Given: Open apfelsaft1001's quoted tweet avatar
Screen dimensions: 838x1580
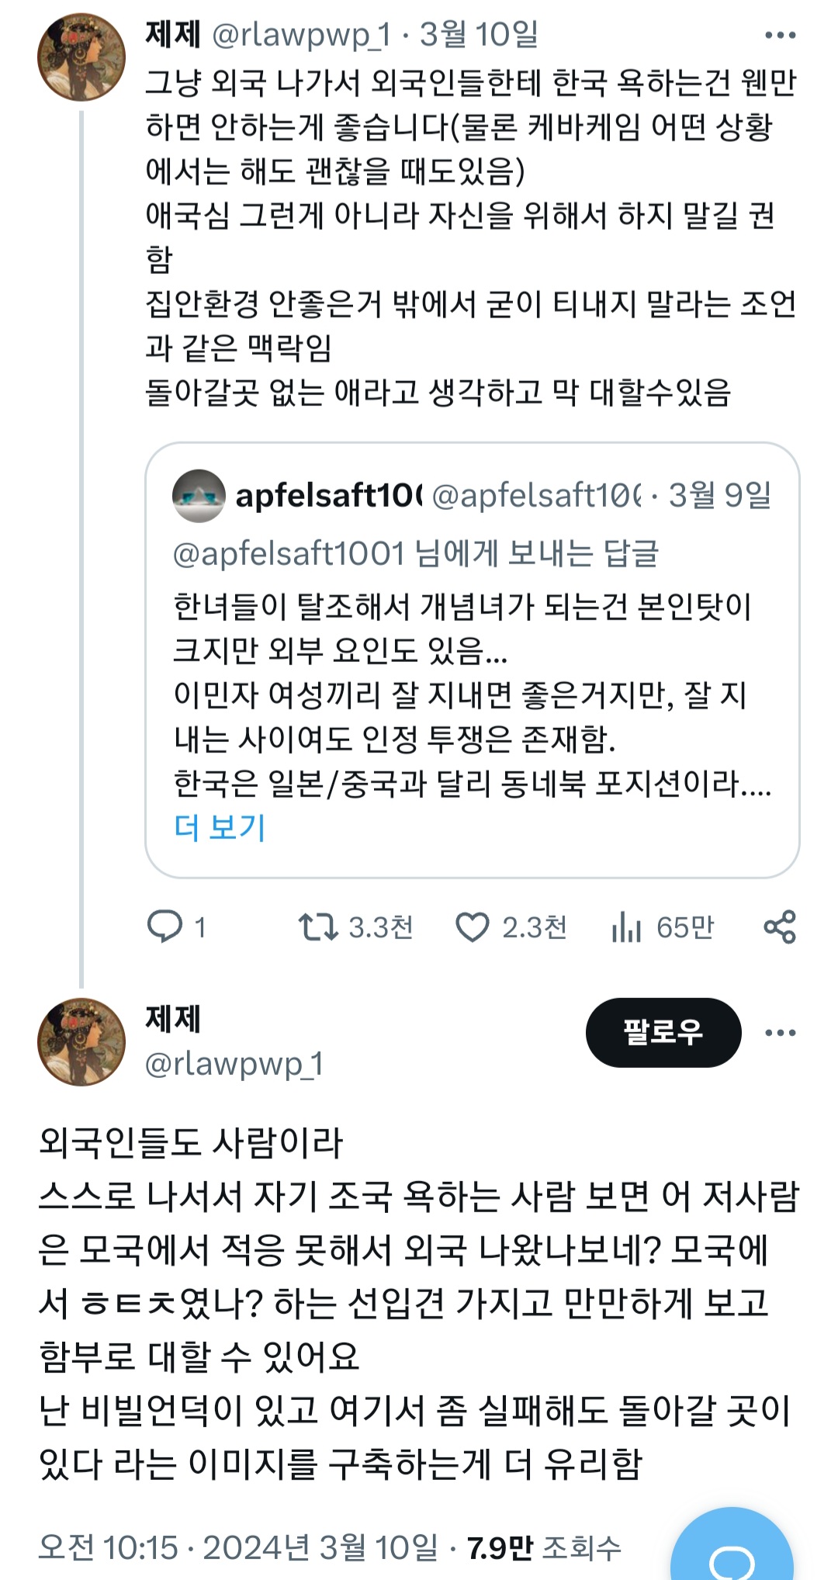Looking at the screenshot, I should [199, 496].
